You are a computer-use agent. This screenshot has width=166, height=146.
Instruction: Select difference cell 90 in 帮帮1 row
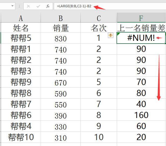[x=141, y=49]
